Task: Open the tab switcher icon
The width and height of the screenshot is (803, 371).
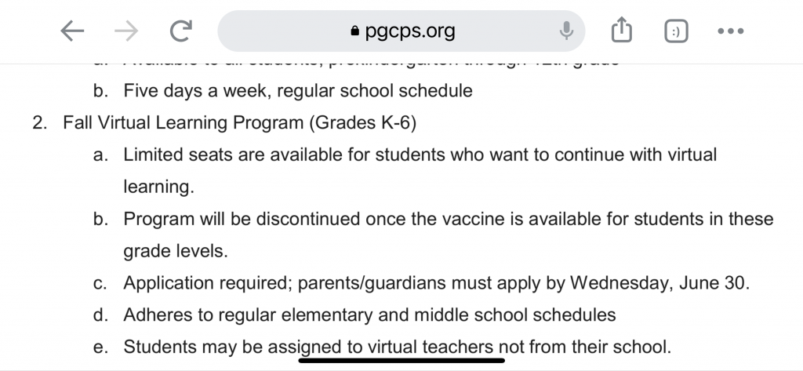Action: (x=676, y=31)
